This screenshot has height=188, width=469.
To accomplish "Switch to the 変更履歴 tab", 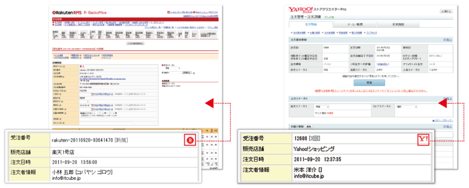I will click(398, 25).
